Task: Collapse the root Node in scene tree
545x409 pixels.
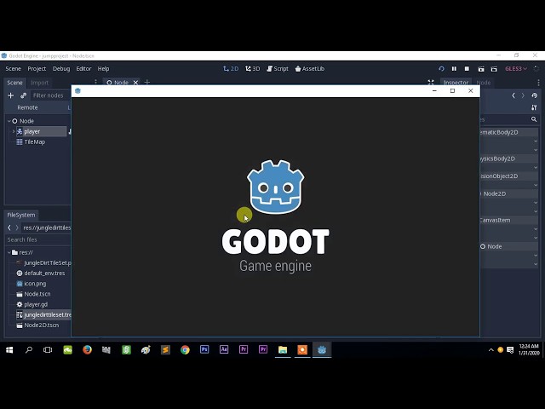Action: pyautogui.click(x=9, y=121)
